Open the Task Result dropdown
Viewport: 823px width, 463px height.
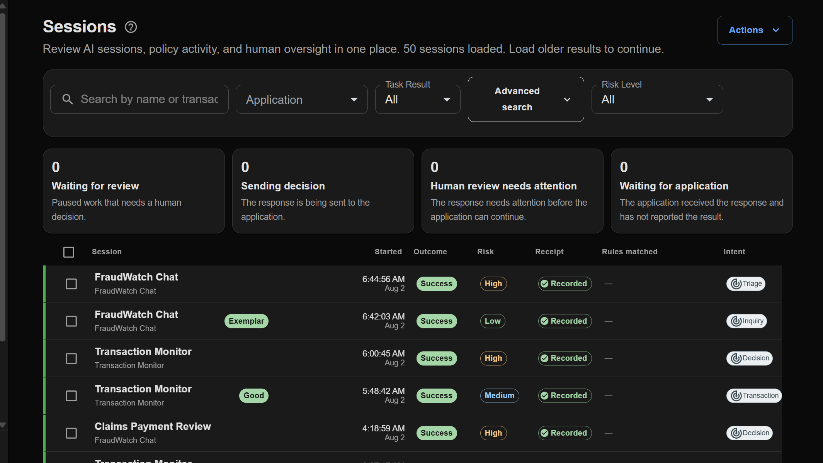418,100
